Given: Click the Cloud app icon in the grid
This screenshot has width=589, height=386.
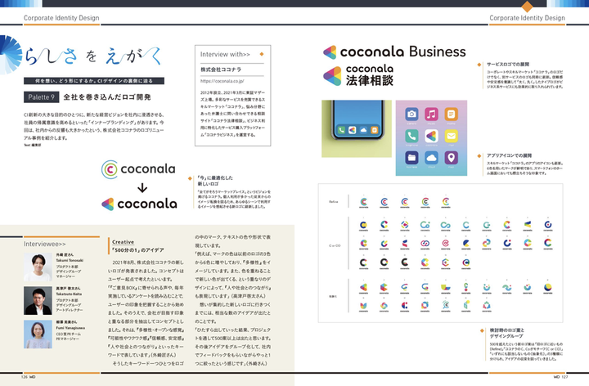Looking at the screenshot, I should click(x=431, y=157).
